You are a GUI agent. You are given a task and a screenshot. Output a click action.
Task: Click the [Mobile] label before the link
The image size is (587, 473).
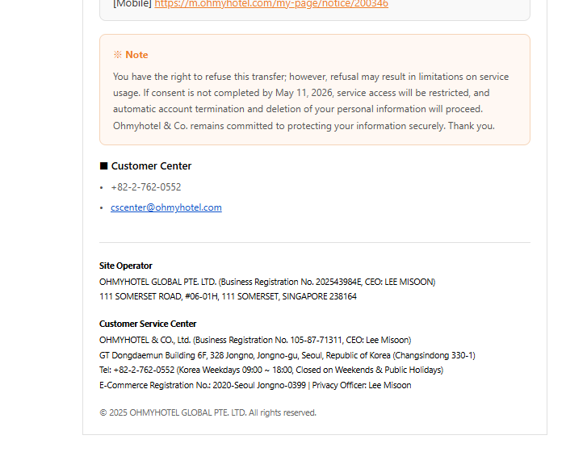click(x=132, y=4)
